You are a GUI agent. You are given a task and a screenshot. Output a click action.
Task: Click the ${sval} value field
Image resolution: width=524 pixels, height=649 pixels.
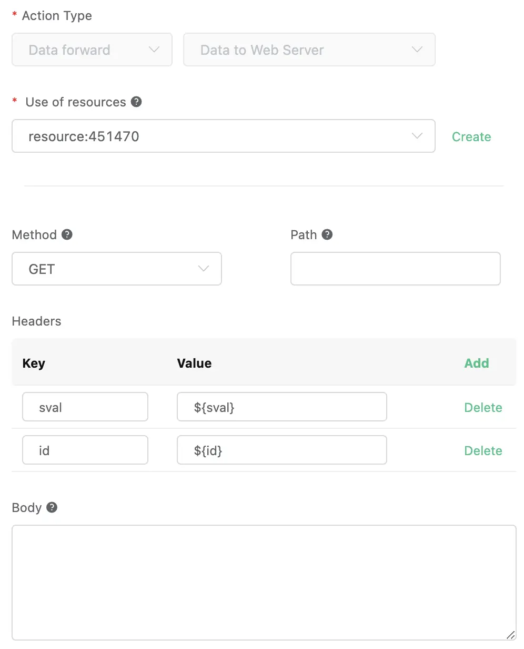[x=281, y=407]
